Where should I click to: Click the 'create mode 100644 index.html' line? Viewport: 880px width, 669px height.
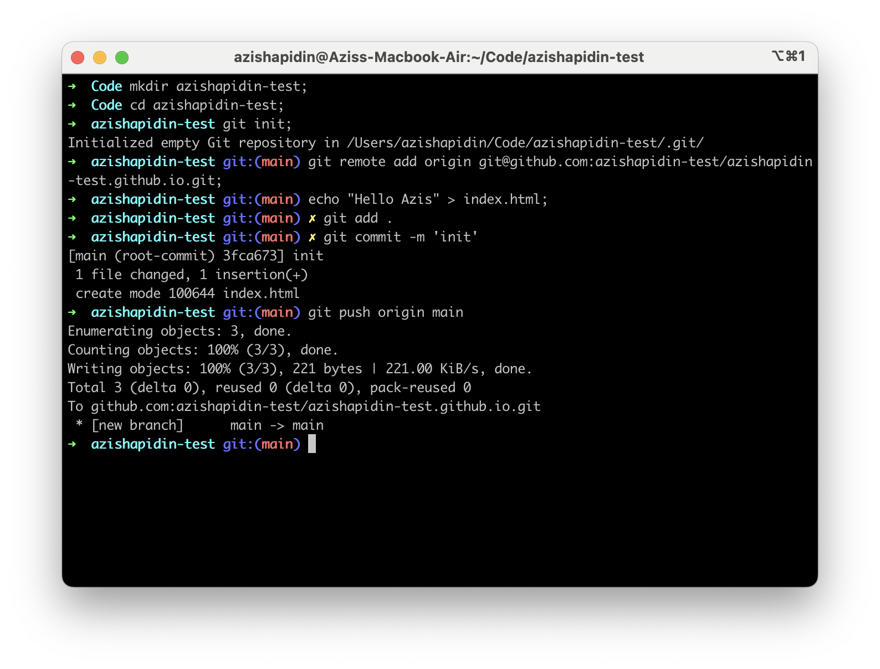[x=187, y=294]
